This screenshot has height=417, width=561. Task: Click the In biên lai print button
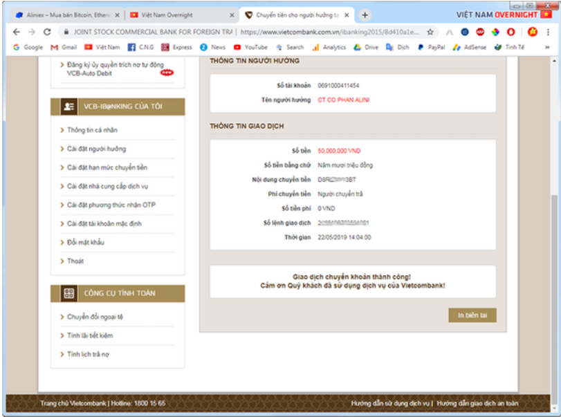point(472,315)
